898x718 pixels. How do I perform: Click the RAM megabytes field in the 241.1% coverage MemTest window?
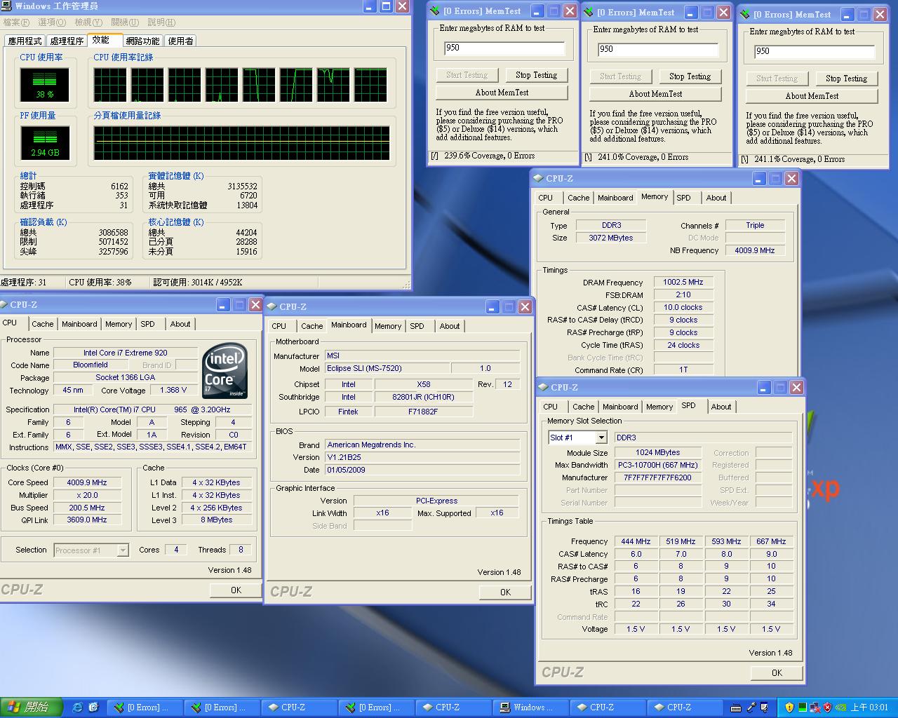point(814,51)
